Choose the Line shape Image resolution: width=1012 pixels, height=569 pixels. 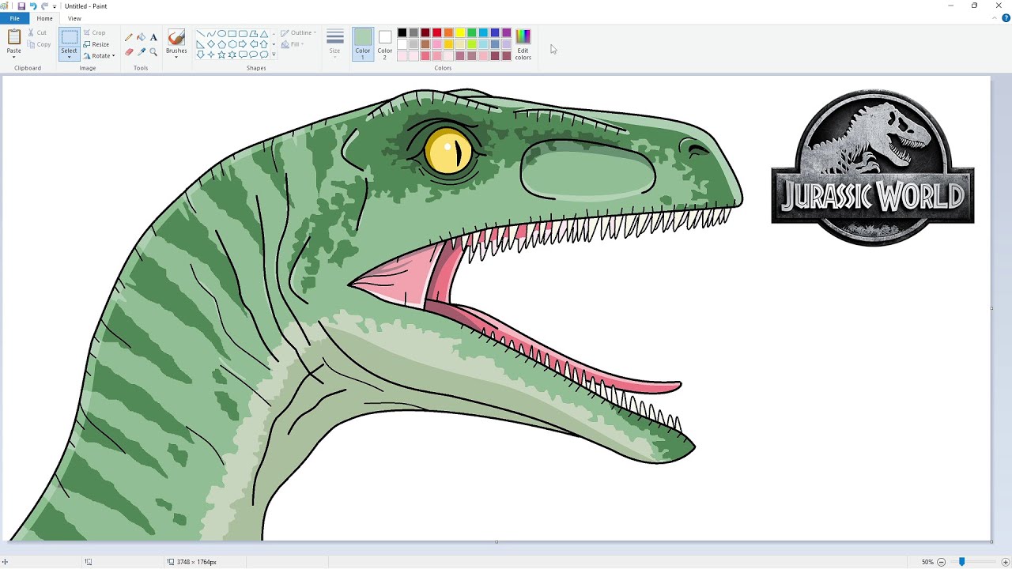click(x=201, y=34)
